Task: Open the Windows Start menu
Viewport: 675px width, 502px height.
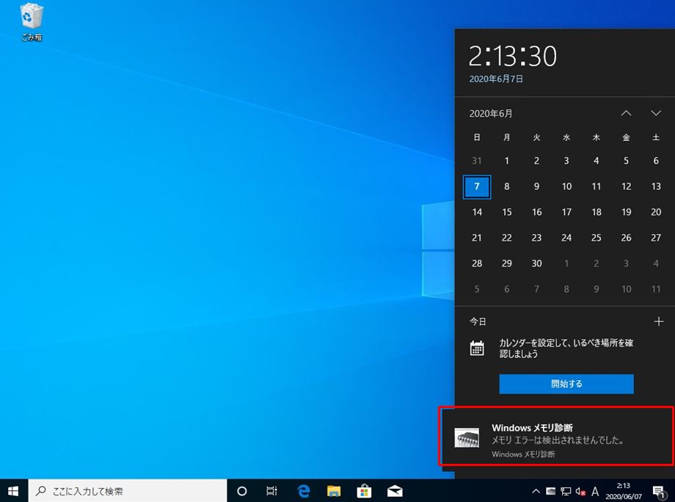Action: 13,491
